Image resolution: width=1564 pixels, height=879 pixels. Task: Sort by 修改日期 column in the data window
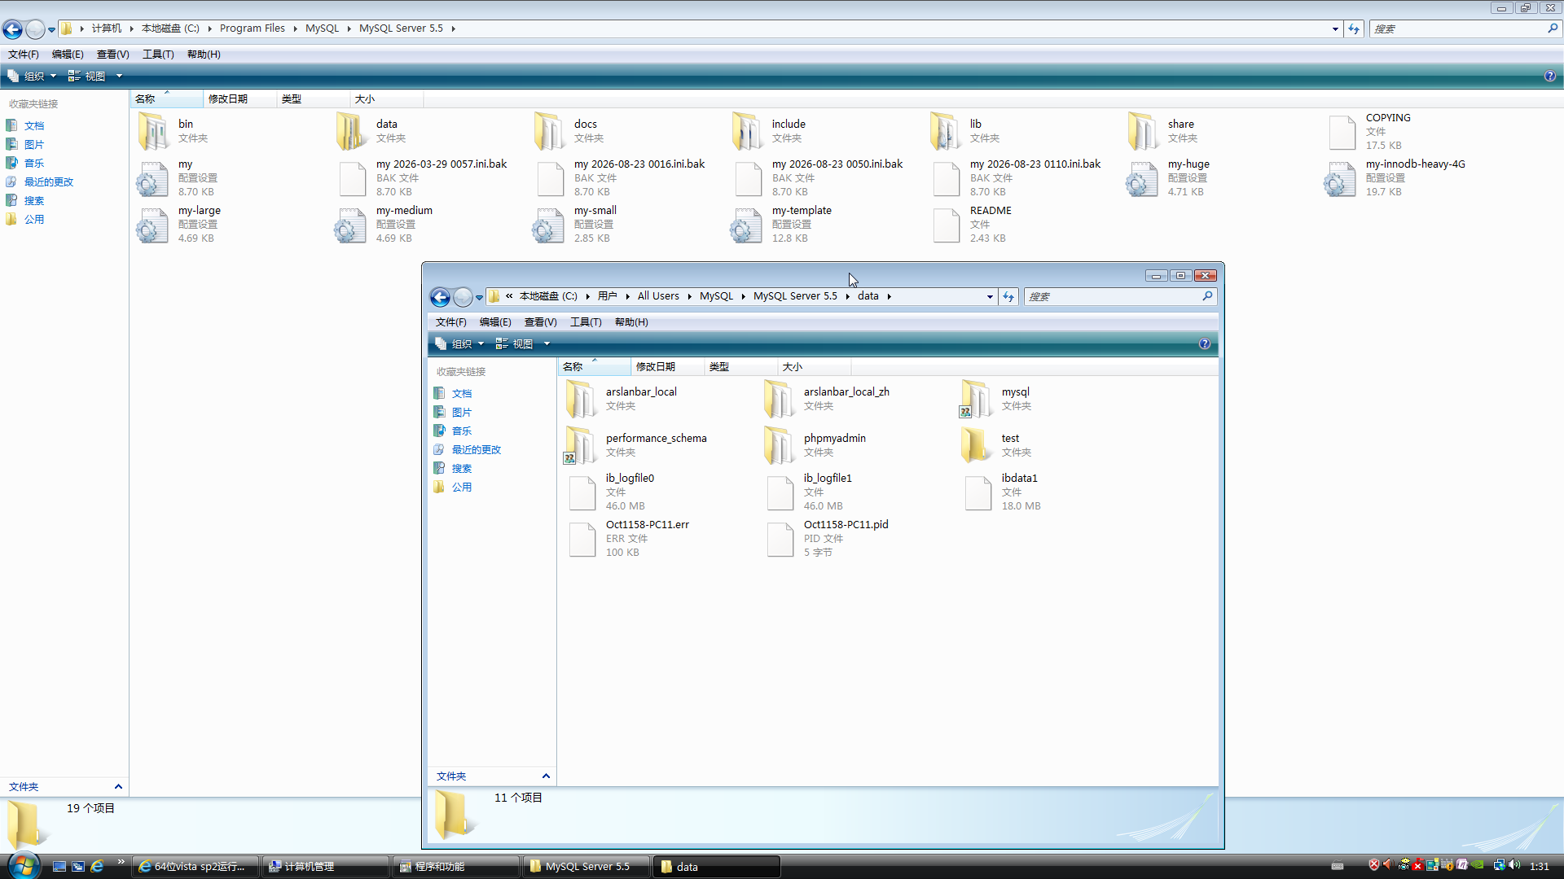[667, 367]
